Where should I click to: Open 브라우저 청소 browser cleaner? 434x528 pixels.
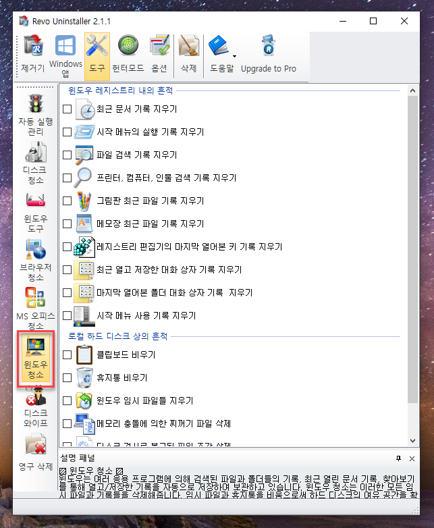pyautogui.click(x=35, y=261)
